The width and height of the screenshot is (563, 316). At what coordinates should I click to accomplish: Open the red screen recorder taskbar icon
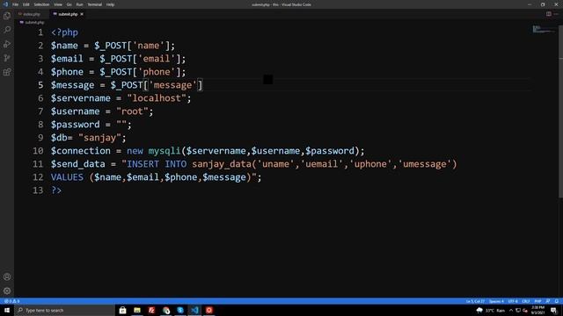[209, 310]
